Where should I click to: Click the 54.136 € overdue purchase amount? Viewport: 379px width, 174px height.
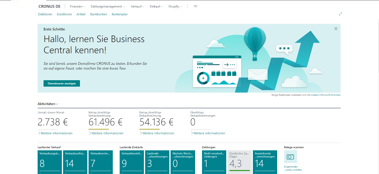(156, 122)
